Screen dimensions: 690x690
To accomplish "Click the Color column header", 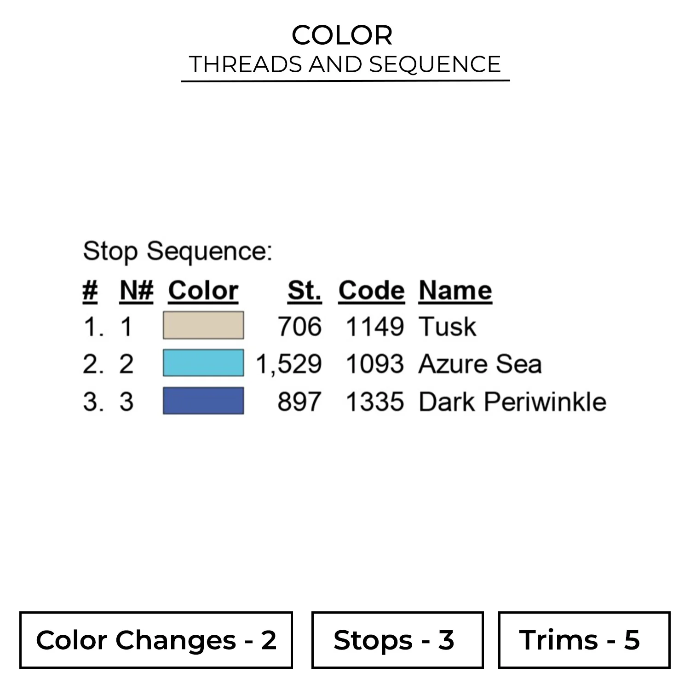I will [203, 291].
